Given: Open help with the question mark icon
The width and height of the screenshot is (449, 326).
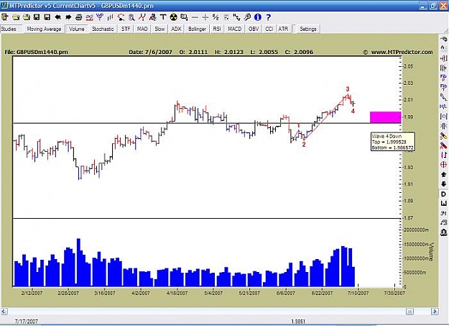Looking at the screenshot, I should coord(268,17).
